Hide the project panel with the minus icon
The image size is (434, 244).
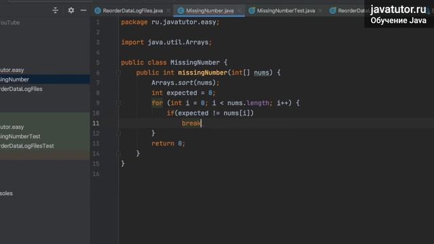83,11
